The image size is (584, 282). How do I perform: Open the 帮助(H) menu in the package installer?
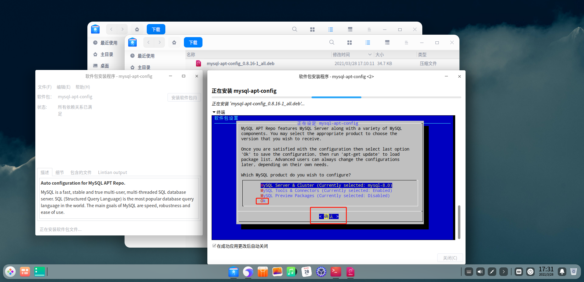tap(83, 87)
